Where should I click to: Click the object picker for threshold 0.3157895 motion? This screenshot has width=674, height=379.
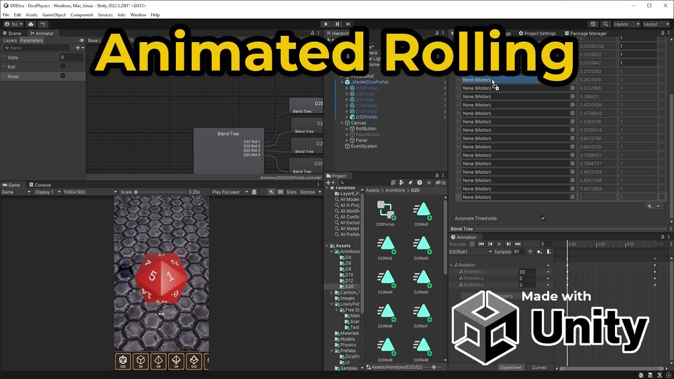(x=572, y=88)
